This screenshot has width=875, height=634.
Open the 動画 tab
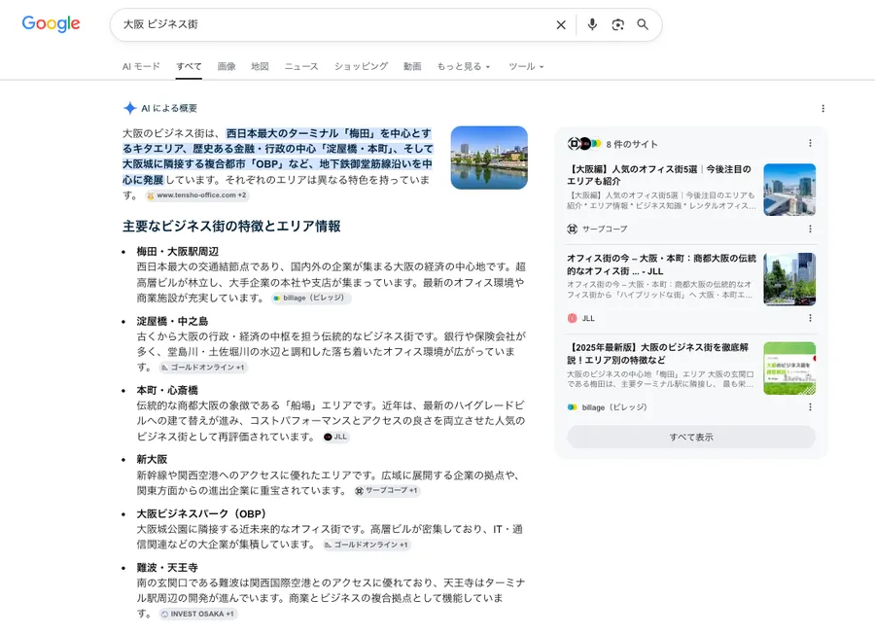[412, 66]
